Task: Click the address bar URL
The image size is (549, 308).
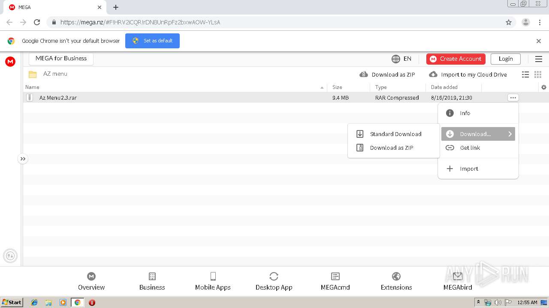Action: 140,22
